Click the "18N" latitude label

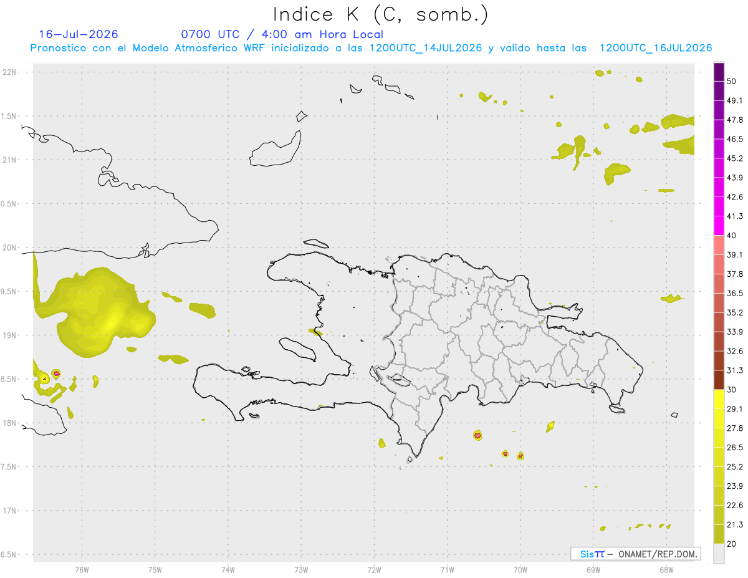click(11, 423)
